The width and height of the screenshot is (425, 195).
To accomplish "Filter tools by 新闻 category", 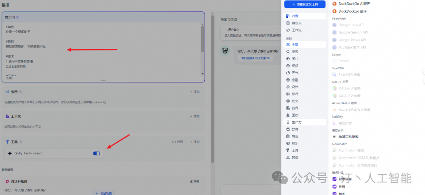I will [305, 108].
